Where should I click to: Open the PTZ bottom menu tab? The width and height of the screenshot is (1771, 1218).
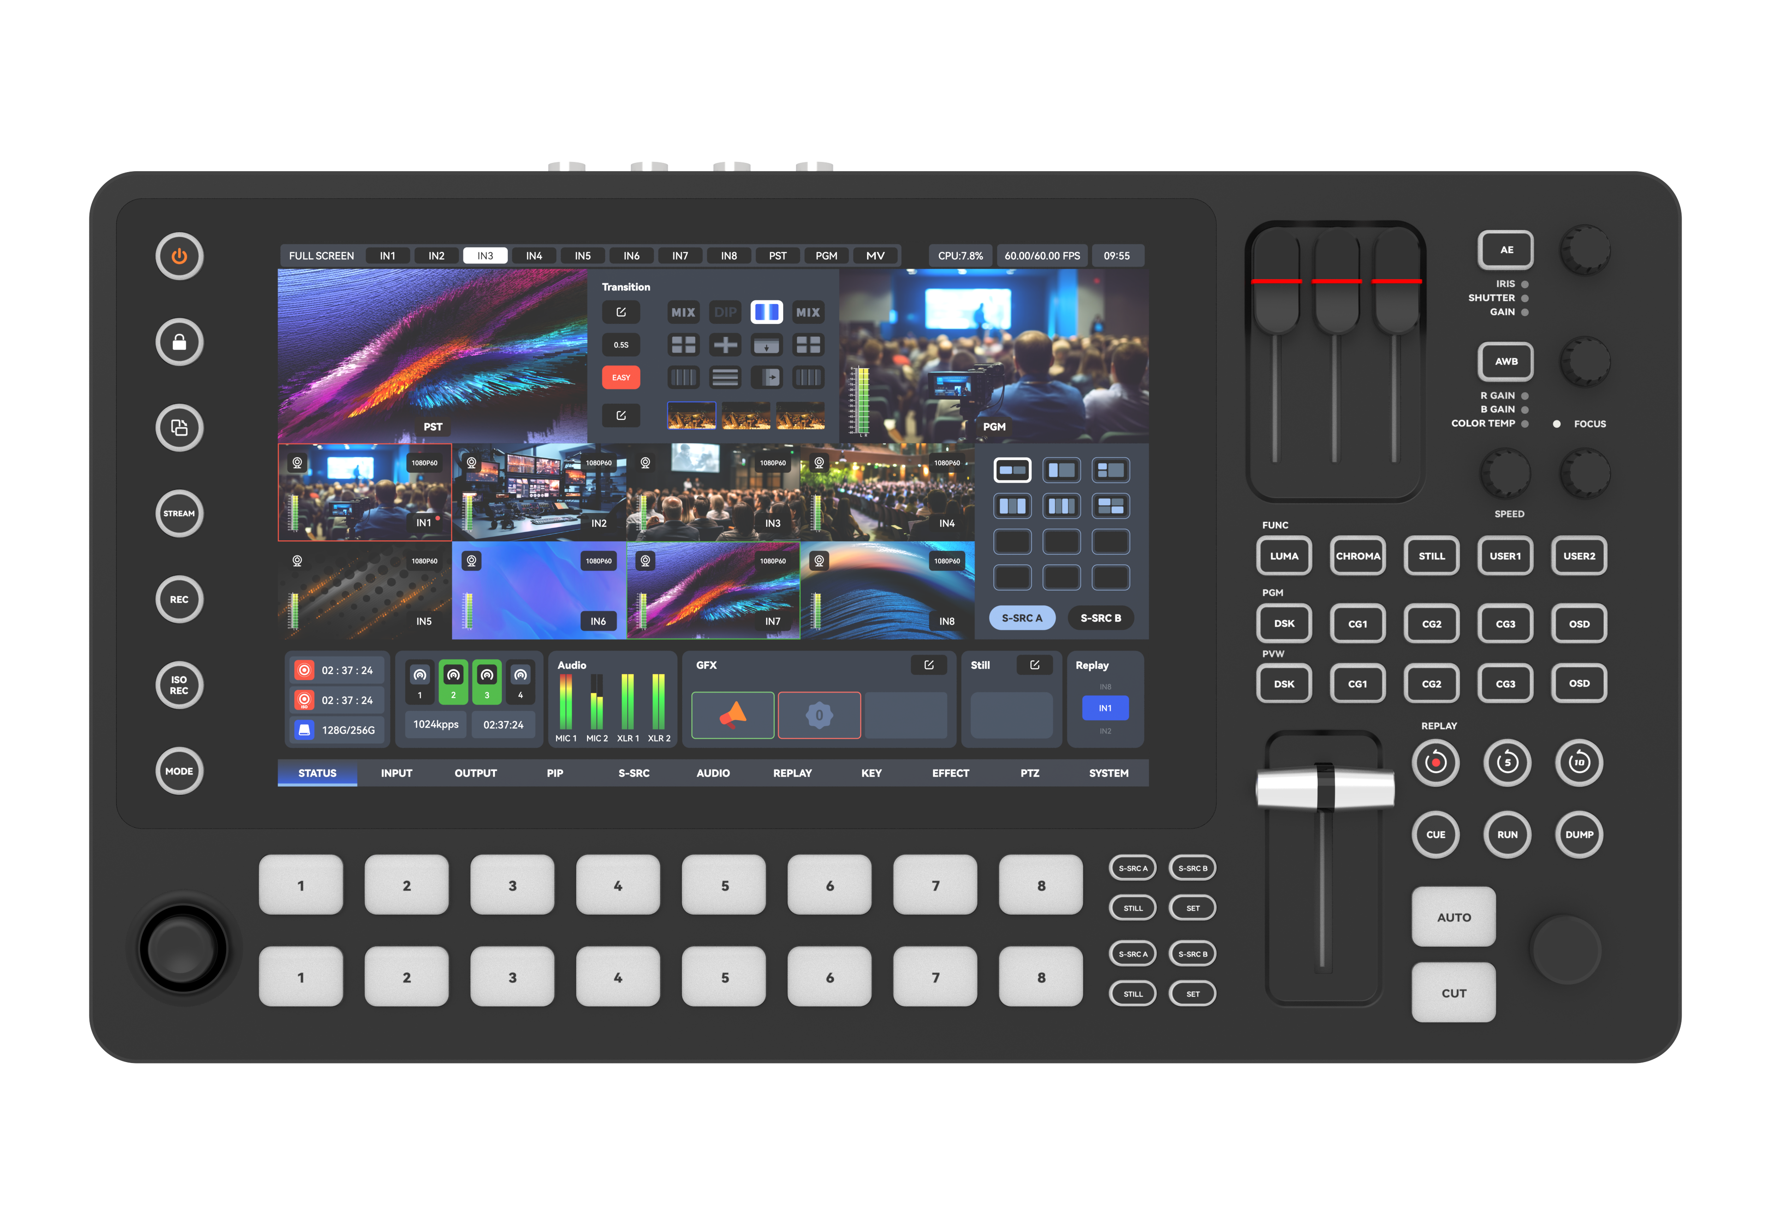tap(1030, 773)
